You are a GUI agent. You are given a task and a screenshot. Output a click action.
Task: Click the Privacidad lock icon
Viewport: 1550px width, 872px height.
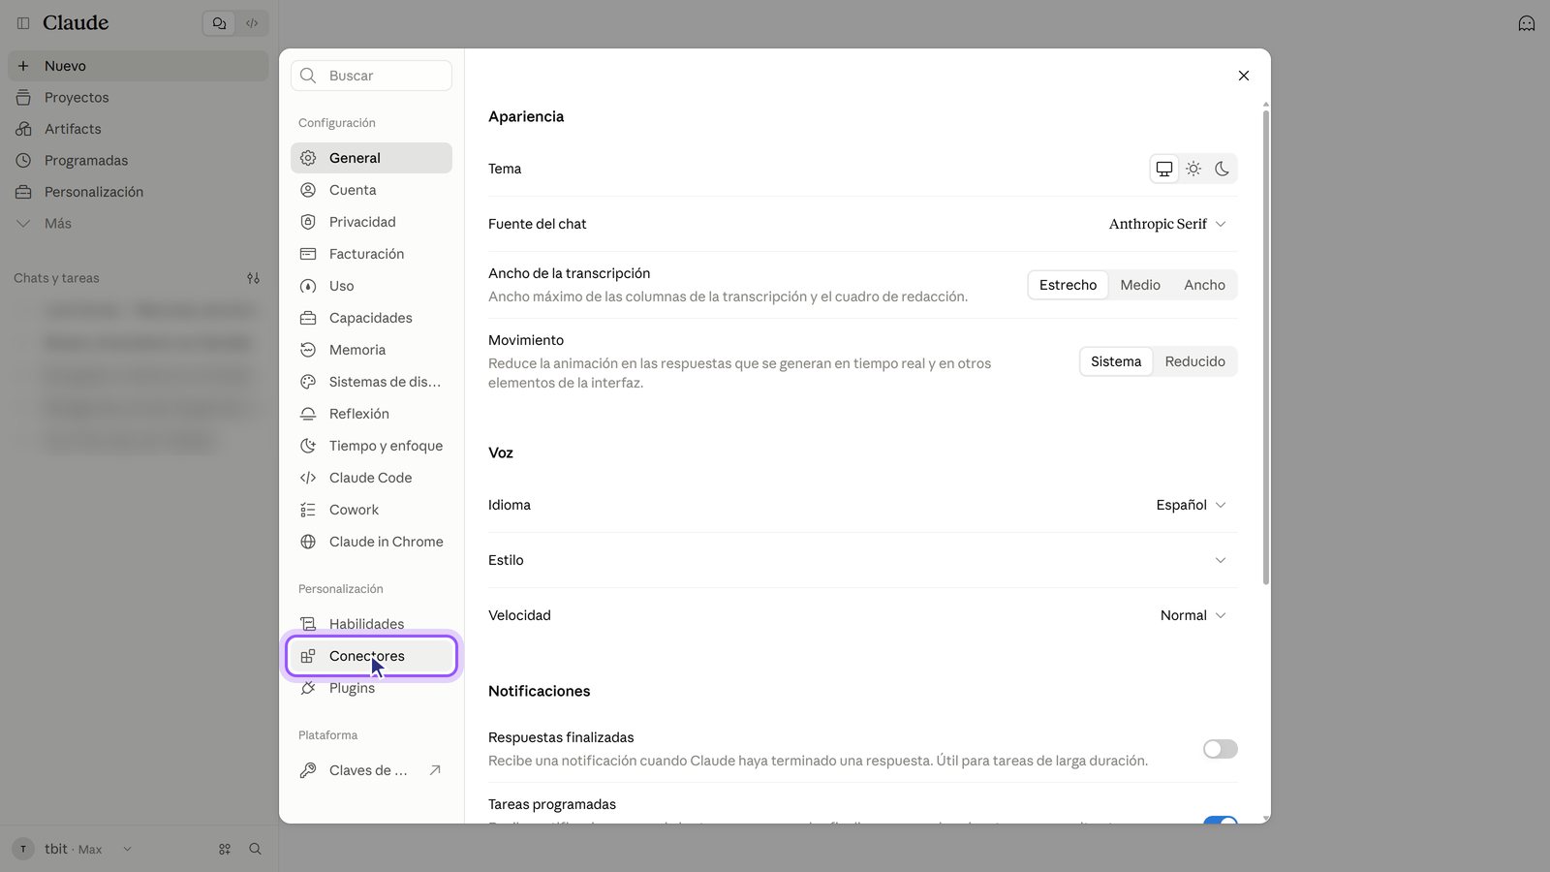pyautogui.click(x=308, y=222)
